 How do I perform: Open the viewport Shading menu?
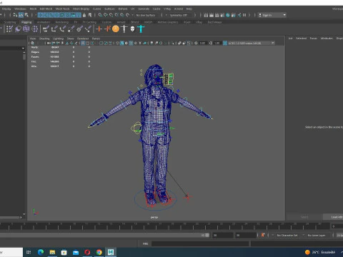coord(44,39)
